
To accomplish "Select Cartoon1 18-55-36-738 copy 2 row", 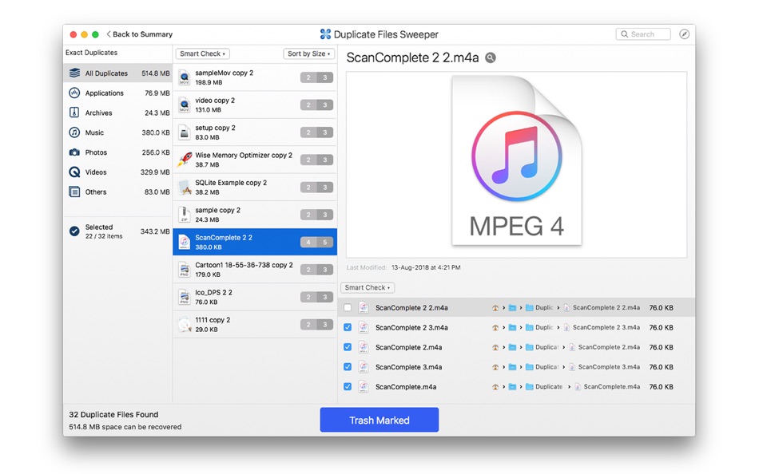I will 255,270.
